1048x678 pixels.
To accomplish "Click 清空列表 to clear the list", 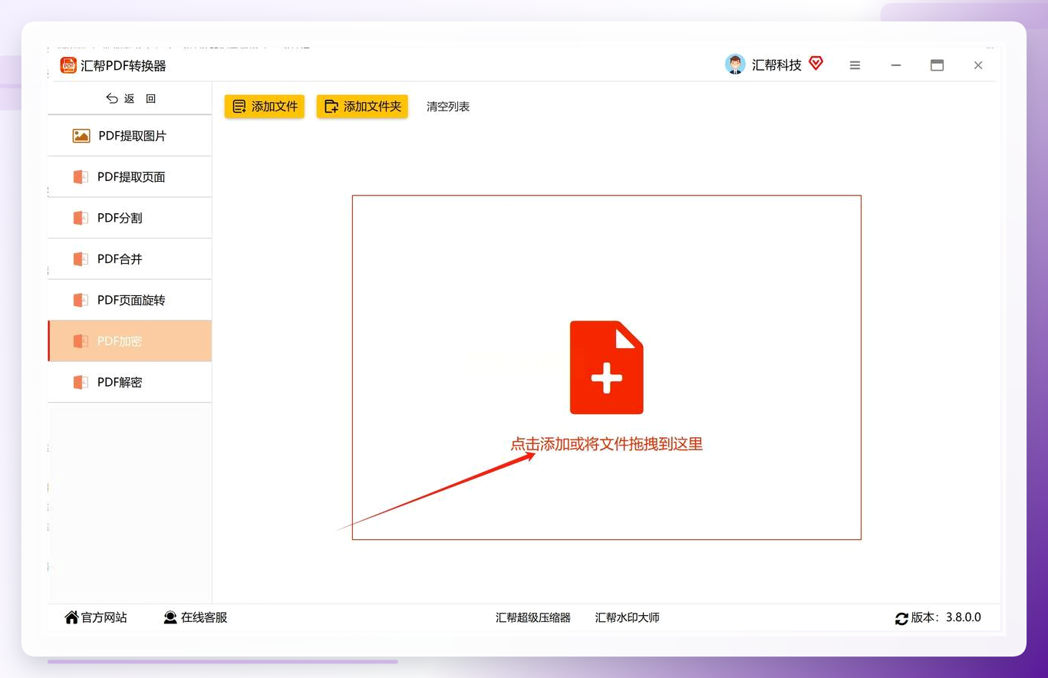I will [448, 107].
